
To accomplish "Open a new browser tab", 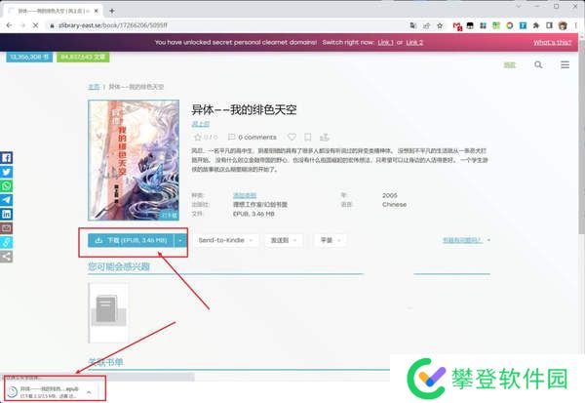I will pyautogui.click(x=111, y=11).
